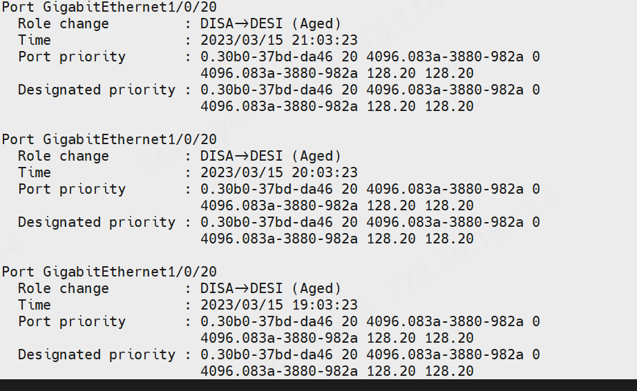Click the "Time" label beside 21:03:23

click(35, 40)
